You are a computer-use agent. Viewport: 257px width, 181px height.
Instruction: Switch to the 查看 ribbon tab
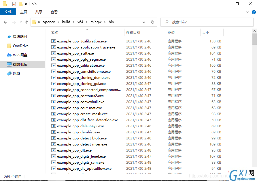pyautogui.click(x=54, y=12)
